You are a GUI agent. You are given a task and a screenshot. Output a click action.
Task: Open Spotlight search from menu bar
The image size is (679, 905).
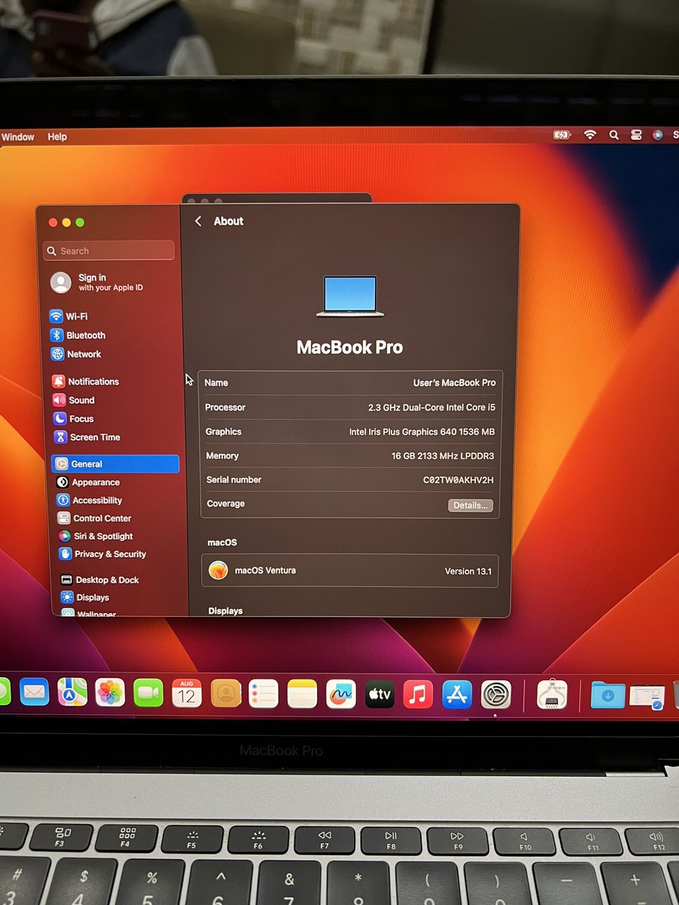coord(614,135)
